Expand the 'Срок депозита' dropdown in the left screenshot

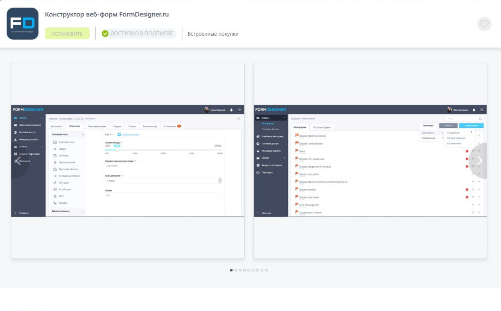coord(220,181)
